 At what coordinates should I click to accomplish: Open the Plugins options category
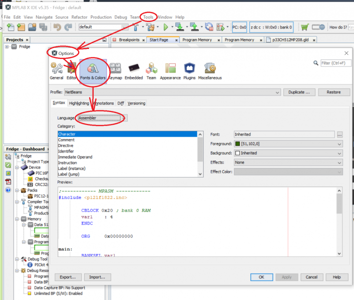click(189, 71)
